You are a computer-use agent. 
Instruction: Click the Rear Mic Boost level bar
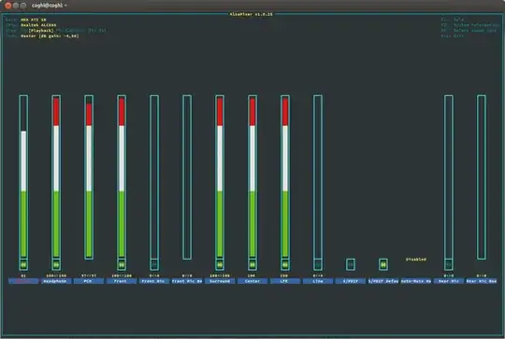pos(482,177)
